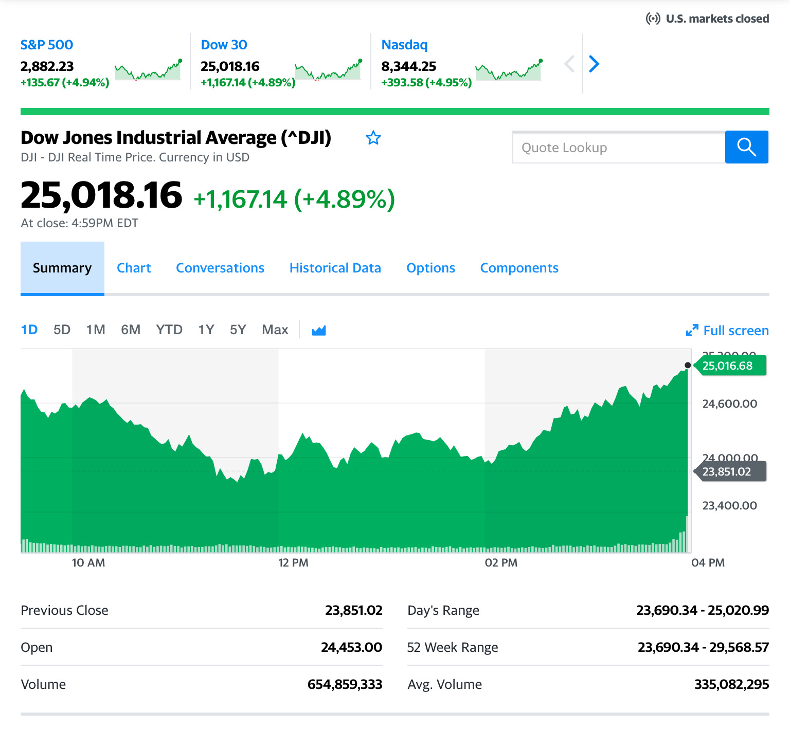
Task: Click the 12 PM time axis label
Action: (x=294, y=563)
